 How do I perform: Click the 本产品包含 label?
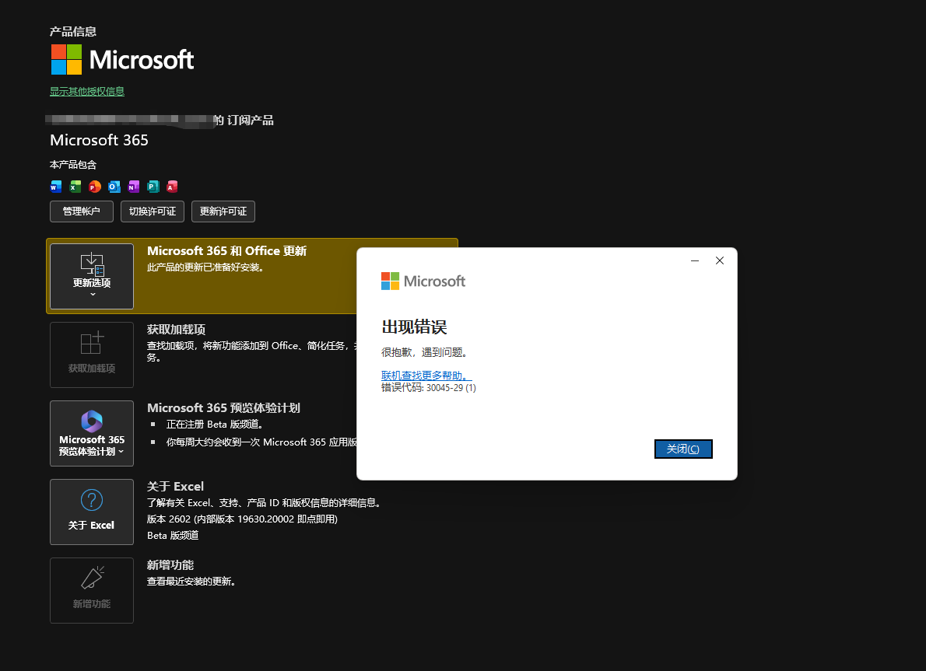click(x=73, y=165)
